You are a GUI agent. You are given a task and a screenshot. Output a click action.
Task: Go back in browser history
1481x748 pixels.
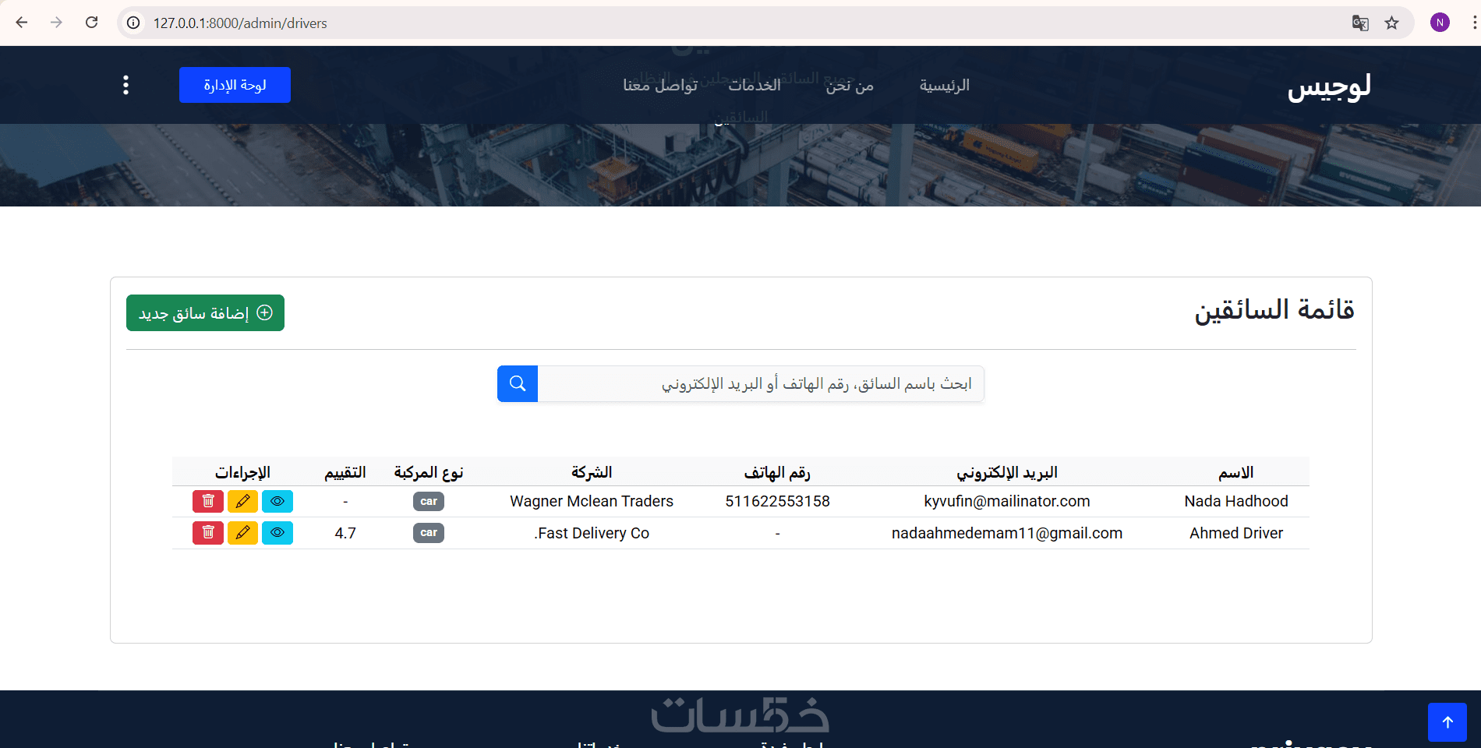click(22, 23)
